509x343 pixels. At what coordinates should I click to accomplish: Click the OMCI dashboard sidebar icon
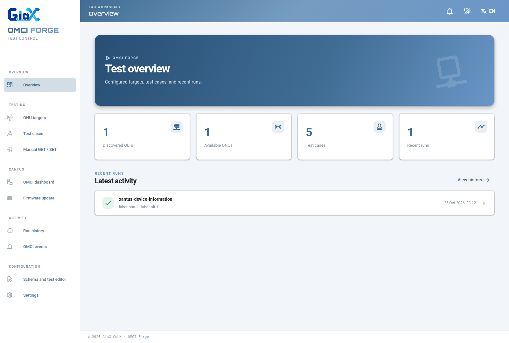10,182
